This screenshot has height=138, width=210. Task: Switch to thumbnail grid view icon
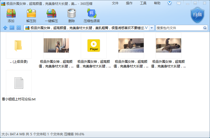19,28
